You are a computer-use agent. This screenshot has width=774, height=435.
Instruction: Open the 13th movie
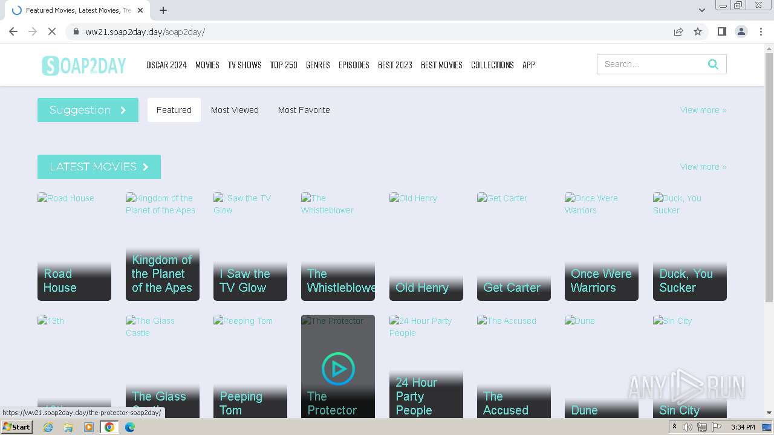[74, 366]
